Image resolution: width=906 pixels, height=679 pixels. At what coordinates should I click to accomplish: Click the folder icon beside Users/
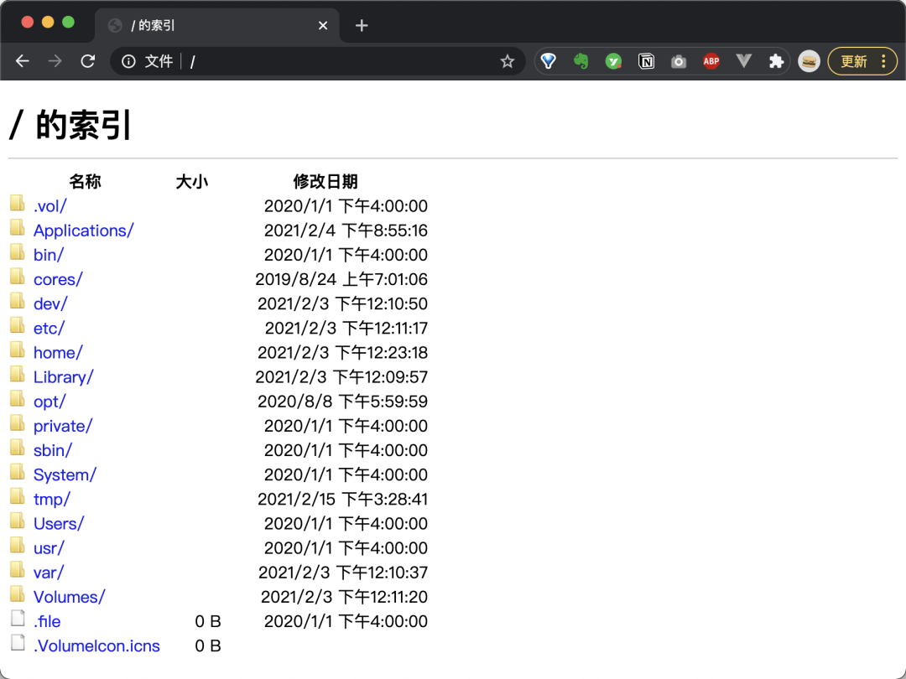click(18, 521)
